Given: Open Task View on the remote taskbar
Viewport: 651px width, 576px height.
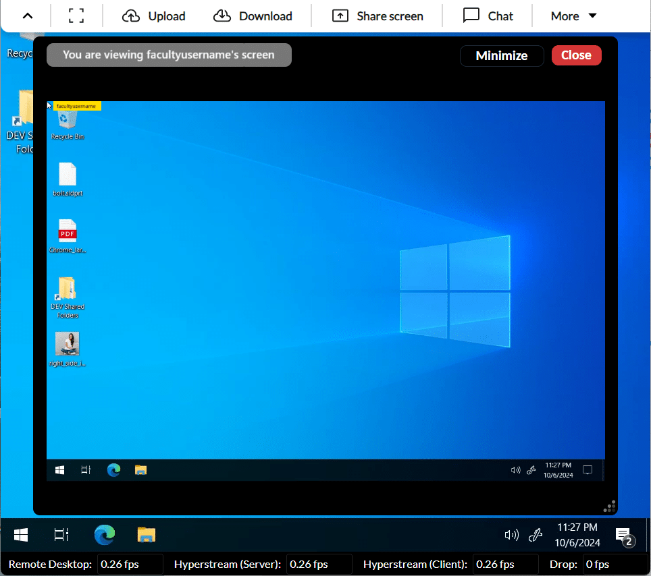Looking at the screenshot, I should 85,470.
